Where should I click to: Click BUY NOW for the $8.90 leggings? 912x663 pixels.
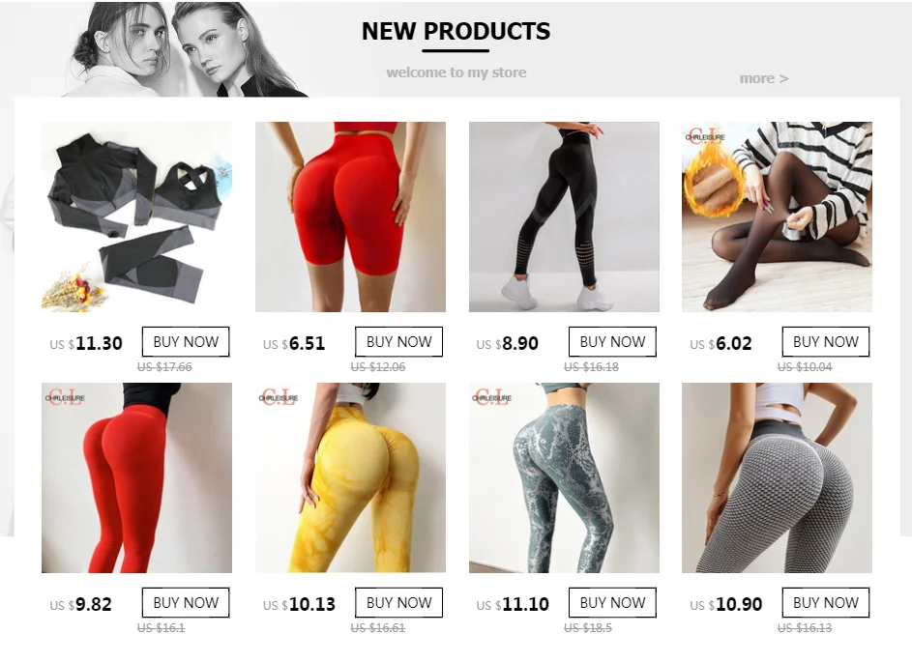coord(612,342)
